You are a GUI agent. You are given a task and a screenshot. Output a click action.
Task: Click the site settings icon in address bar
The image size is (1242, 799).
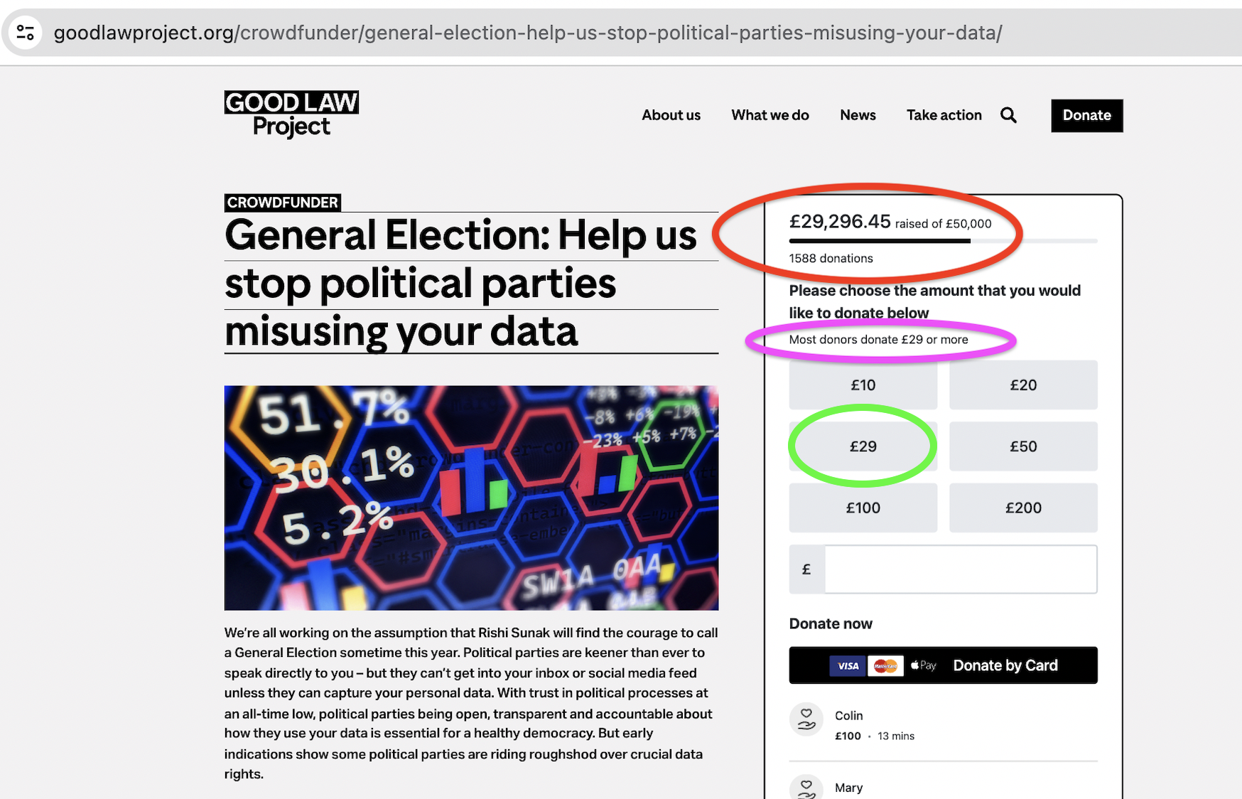[26, 33]
